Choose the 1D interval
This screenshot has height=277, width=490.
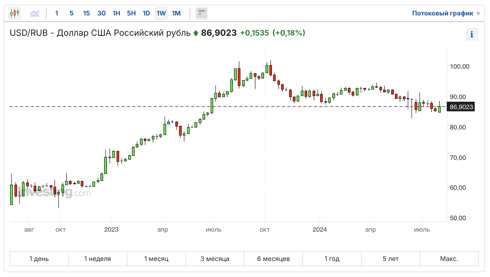[x=146, y=13]
